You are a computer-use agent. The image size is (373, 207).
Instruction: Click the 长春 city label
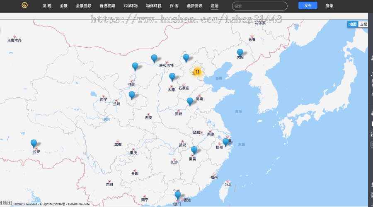252,39
